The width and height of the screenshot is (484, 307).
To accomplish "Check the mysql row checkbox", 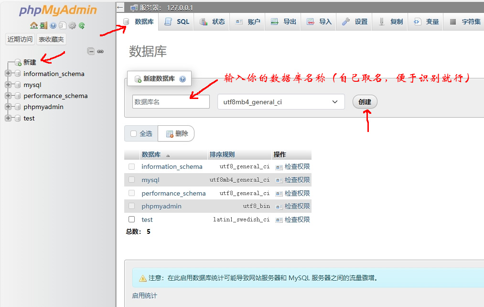I will click(x=132, y=180).
